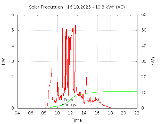This screenshot has width=165, height=124.
Task: Click the Time x-axis label
Action: [77, 120]
